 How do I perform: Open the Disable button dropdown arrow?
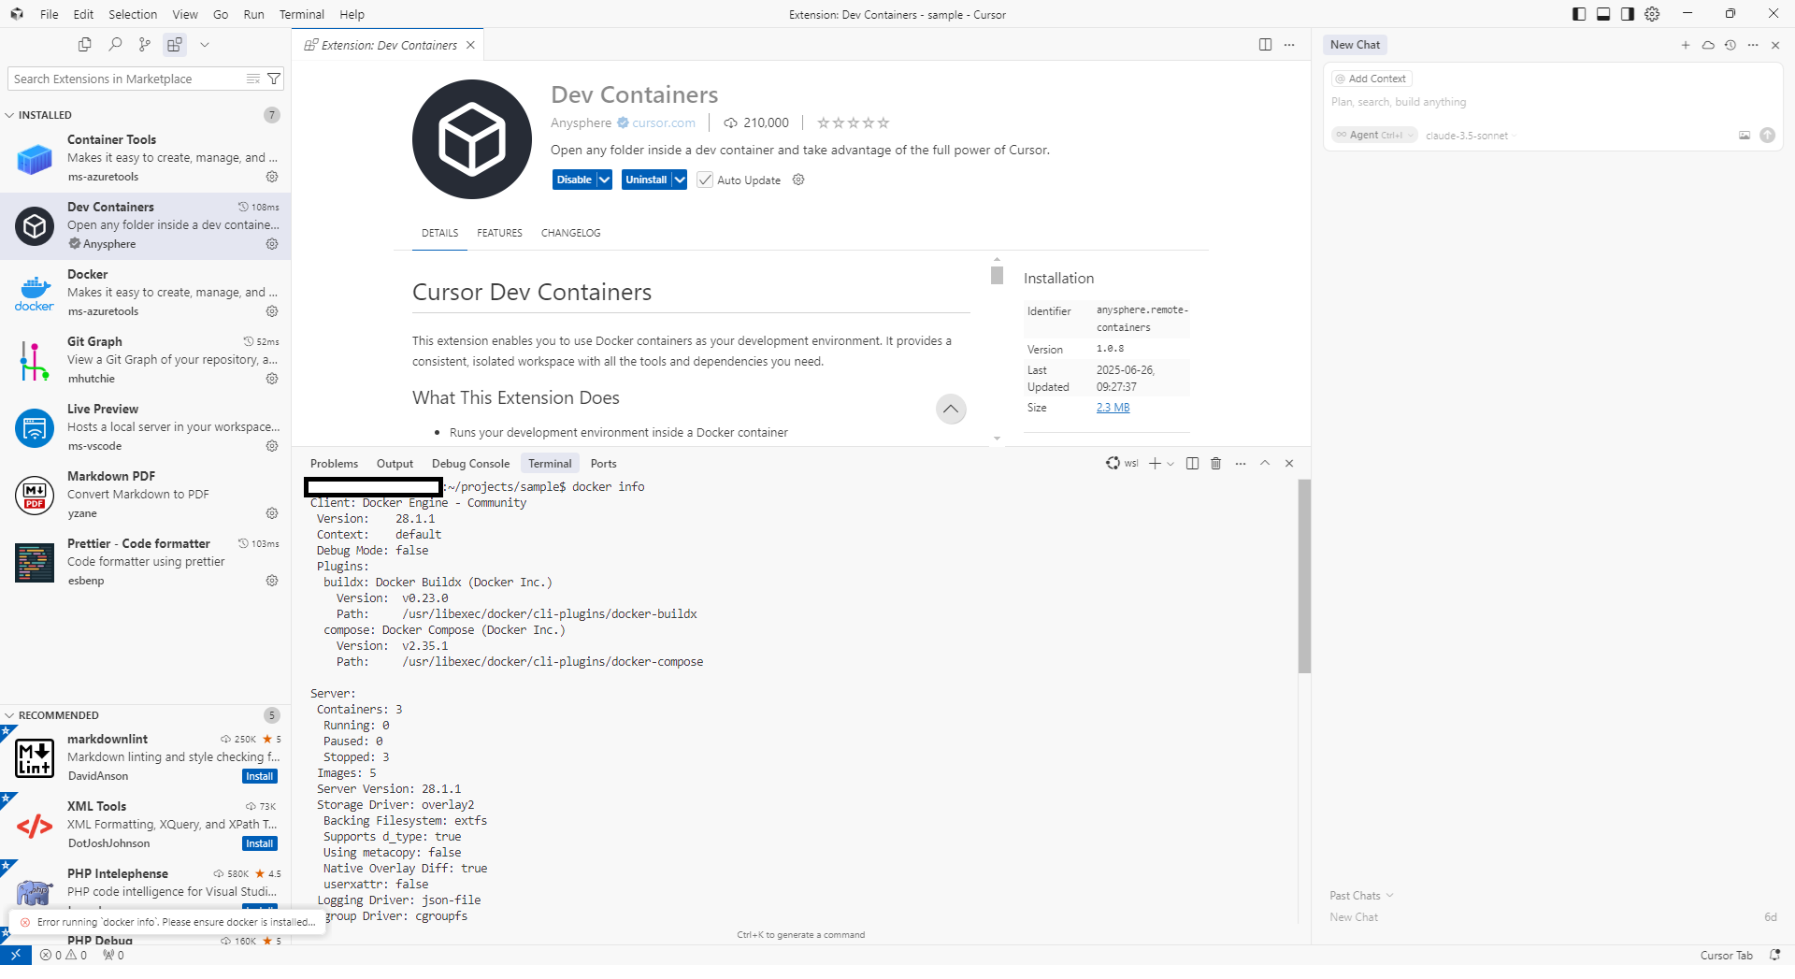(605, 180)
